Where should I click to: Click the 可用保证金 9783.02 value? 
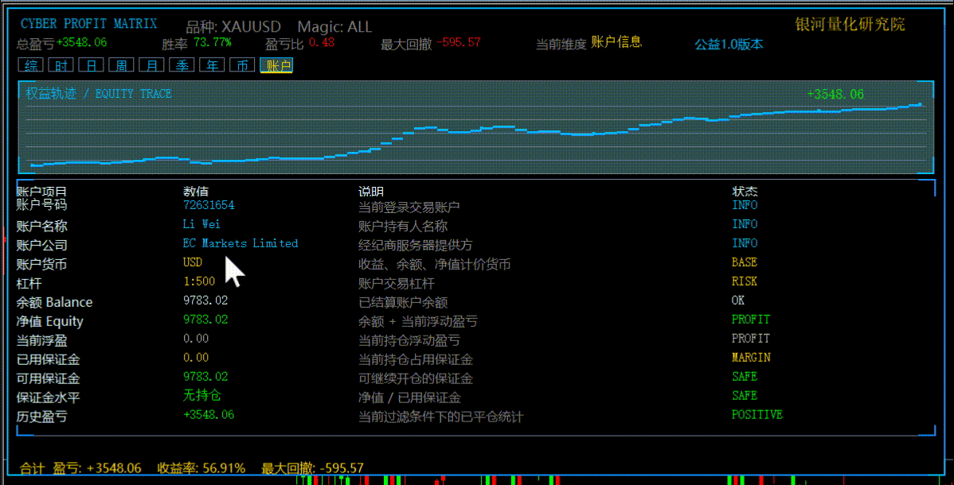coord(205,377)
